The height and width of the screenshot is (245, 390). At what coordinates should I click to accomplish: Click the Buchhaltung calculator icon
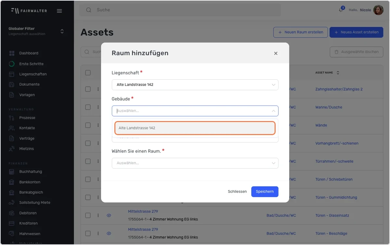[x=12, y=171]
